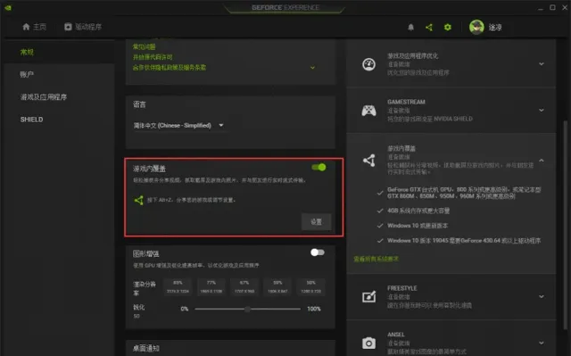Select the 67% render resolution option
This screenshot has height=356, width=571.
(244, 286)
